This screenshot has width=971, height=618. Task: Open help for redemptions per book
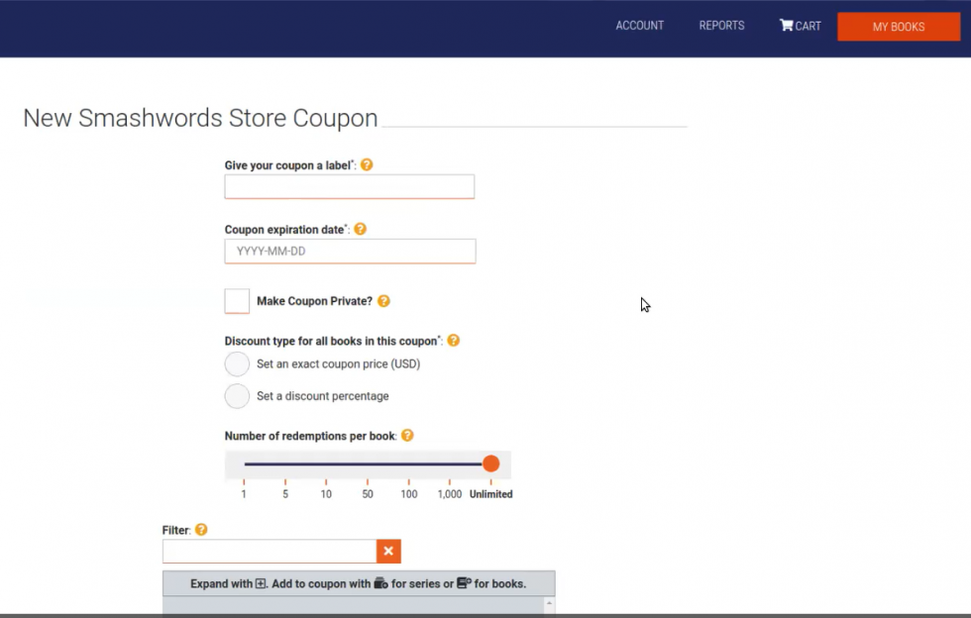point(407,435)
